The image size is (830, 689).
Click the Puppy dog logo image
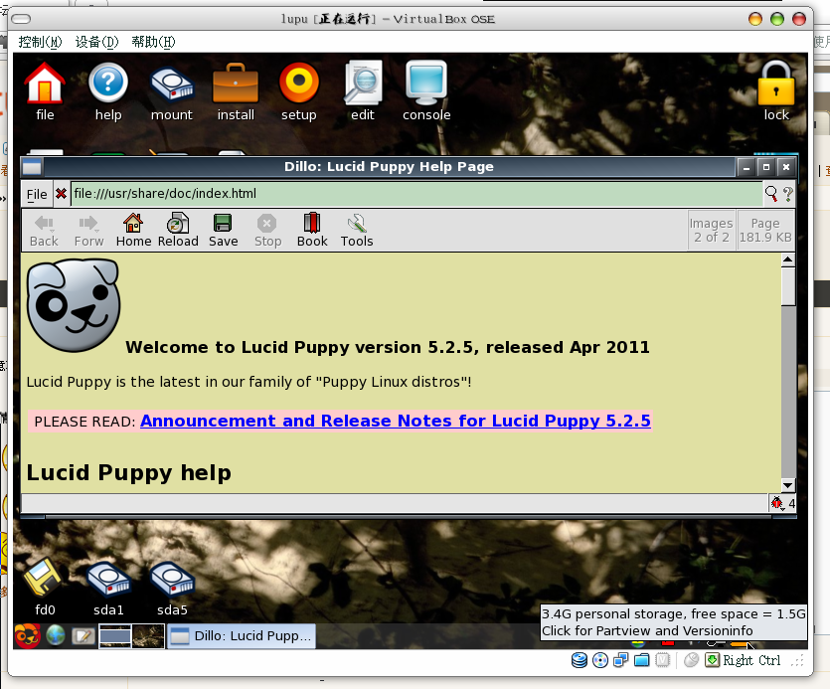74,305
